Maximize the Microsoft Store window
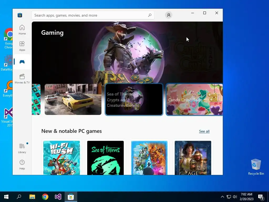Screen dimensions: 269x202 (x=204, y=13)
